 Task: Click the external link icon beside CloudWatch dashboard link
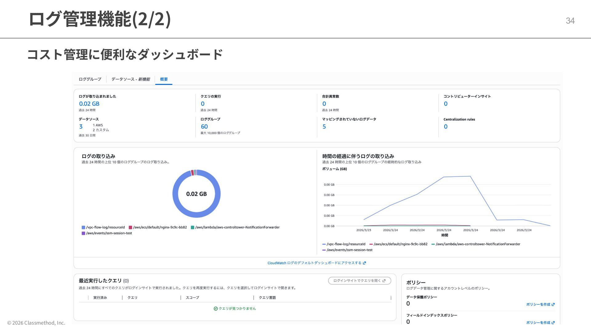coord(364,263)
